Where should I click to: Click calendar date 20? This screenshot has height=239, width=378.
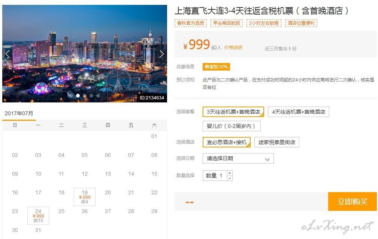(x=108, y=192)
